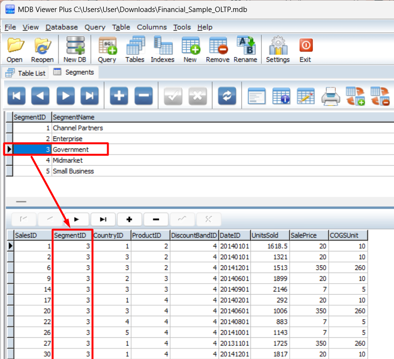394x359 pixels.
Task: Add a new record with plus button
Action: point(119,96)
